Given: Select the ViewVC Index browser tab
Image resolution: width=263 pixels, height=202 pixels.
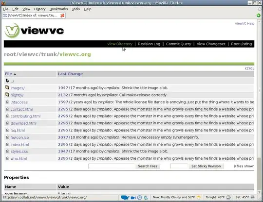Looking at the screenshot, I should tap(34, 16).
